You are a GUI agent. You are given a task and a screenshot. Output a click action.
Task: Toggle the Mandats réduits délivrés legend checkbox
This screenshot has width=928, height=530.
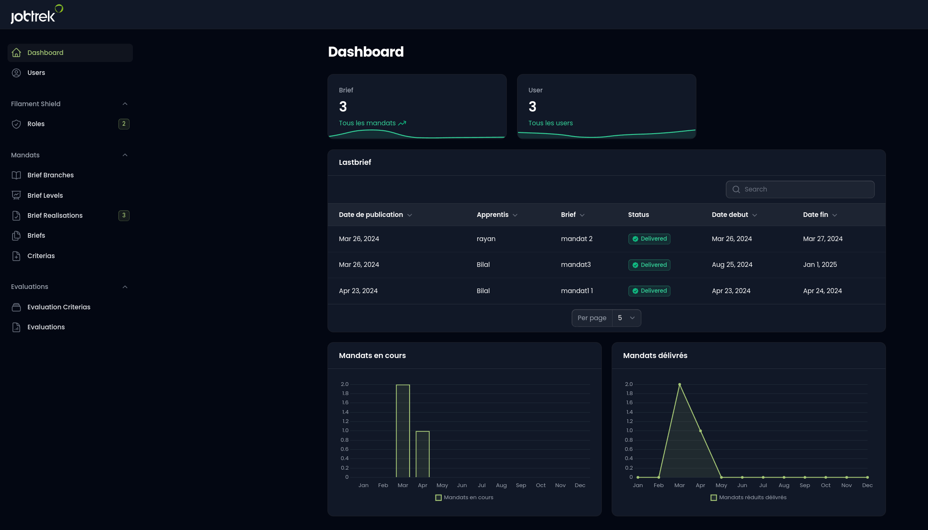point(714,497)
